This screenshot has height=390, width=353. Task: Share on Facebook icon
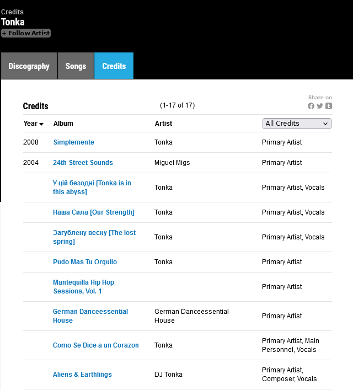tap(311, 106)
